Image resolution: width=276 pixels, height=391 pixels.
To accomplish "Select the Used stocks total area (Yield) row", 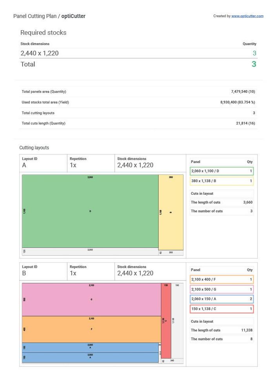I will [x=138, y=102].
